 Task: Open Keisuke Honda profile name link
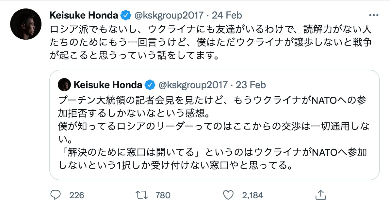point(84,15)
